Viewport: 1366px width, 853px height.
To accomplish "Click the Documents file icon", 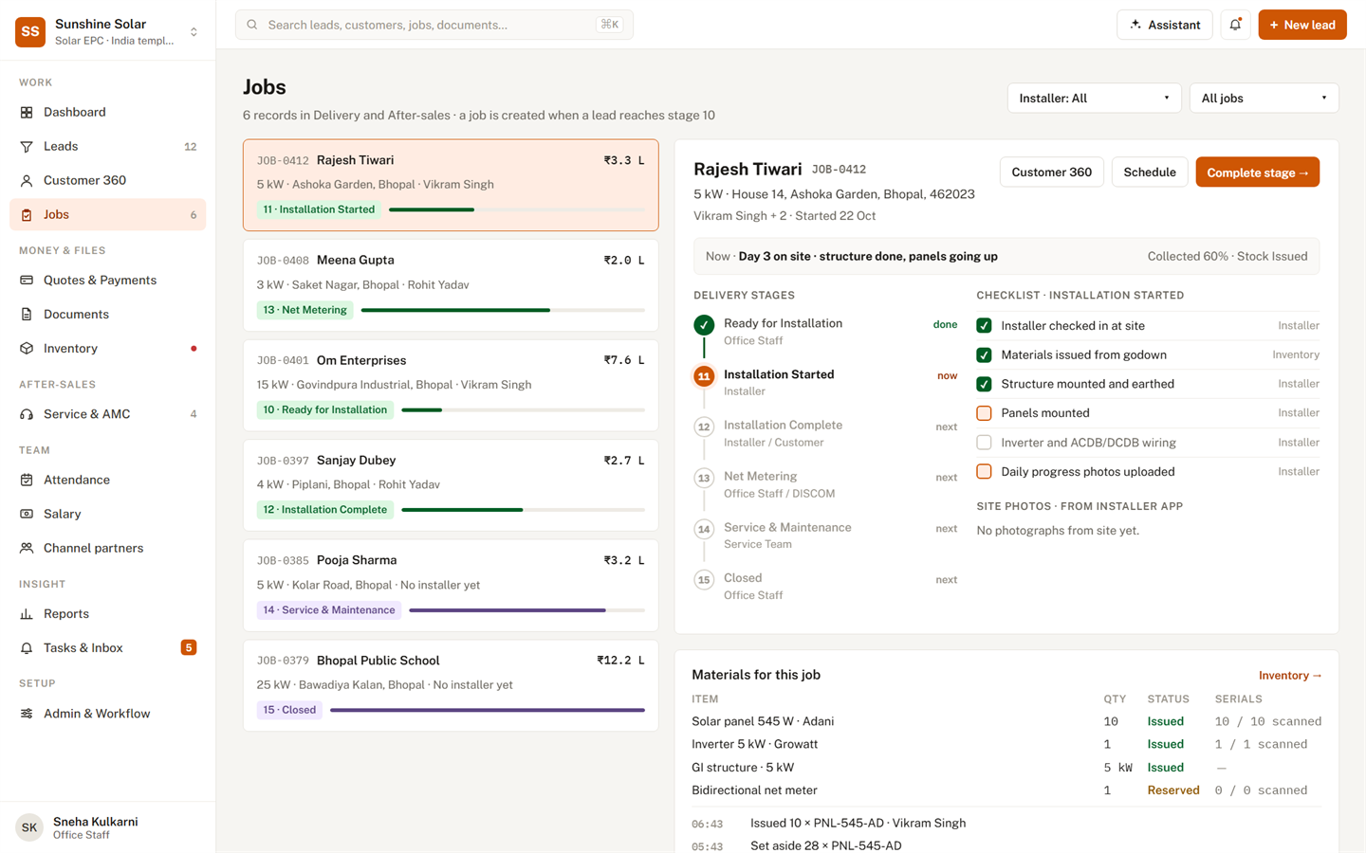I will click(27, 314).
